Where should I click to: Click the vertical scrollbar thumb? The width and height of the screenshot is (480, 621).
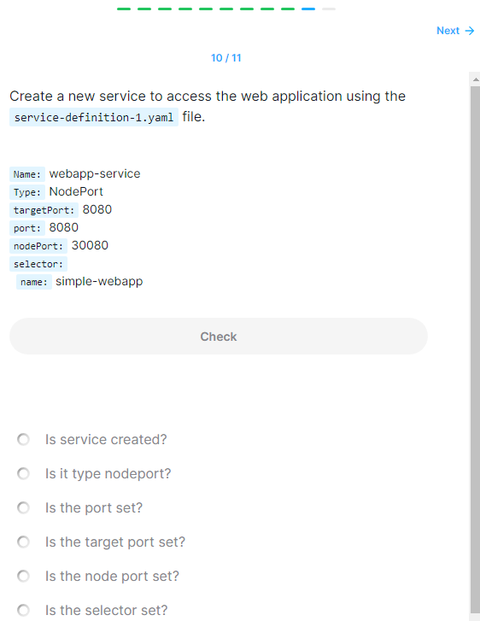click(x=475, y=350)
